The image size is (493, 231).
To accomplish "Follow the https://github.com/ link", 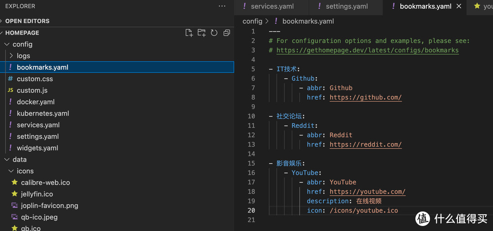I will point(365,97).
